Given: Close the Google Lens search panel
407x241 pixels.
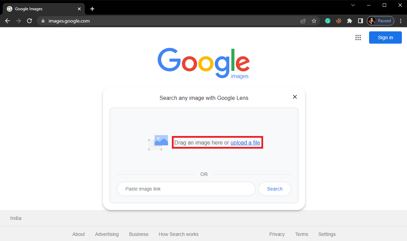Looking at the screenshot, I should [x=295, y=97].
